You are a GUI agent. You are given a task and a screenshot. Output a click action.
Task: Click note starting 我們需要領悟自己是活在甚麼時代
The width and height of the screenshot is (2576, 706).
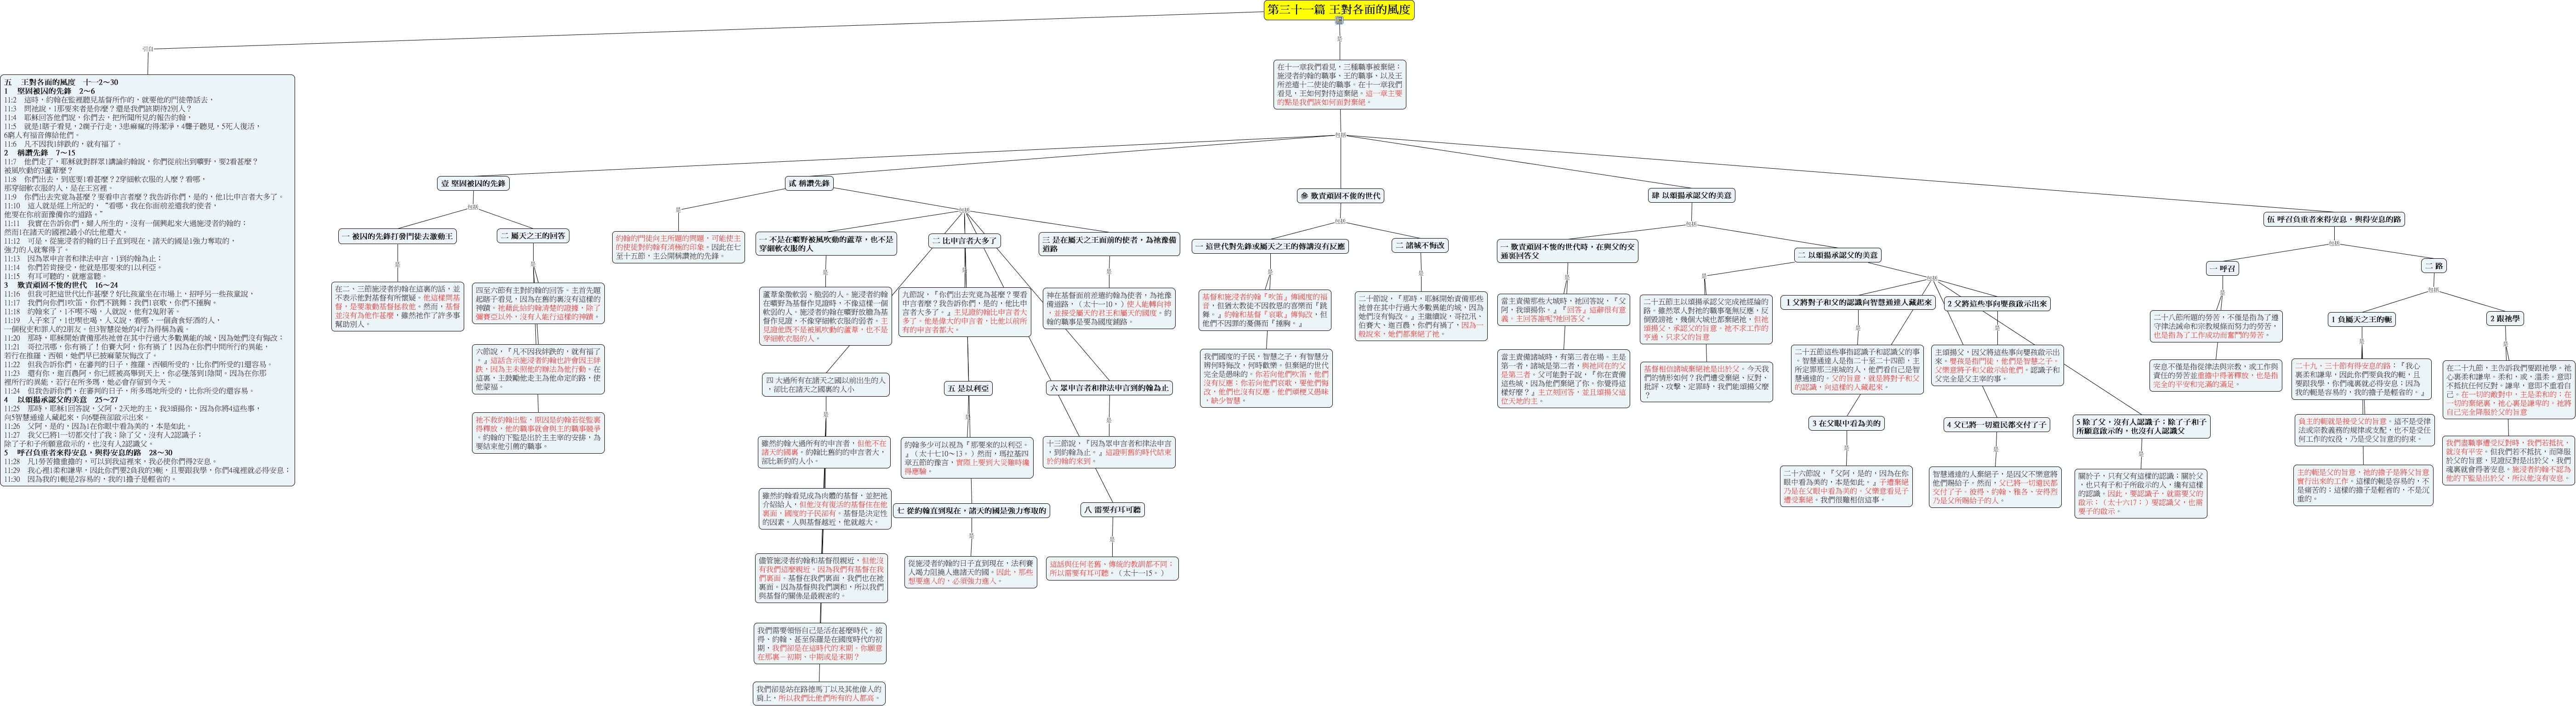coord(821,644)
